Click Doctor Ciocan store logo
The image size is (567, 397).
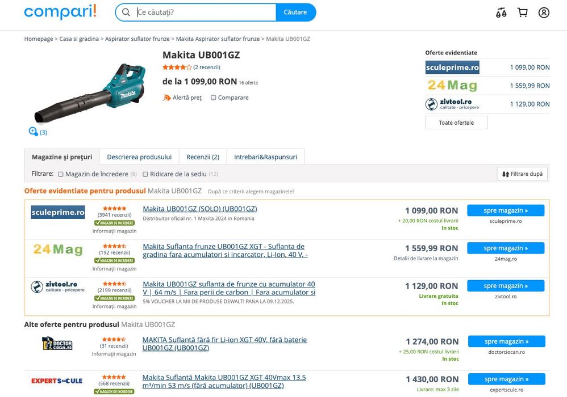(57, 343)
